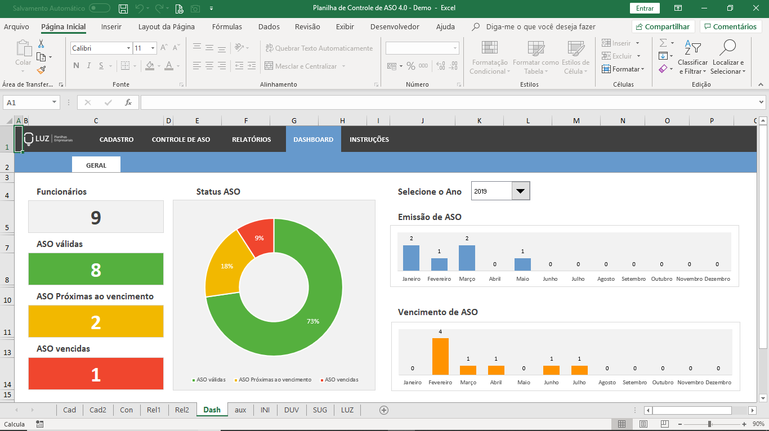Click the INSTRUÇÕES navigation button

(369, 140)
